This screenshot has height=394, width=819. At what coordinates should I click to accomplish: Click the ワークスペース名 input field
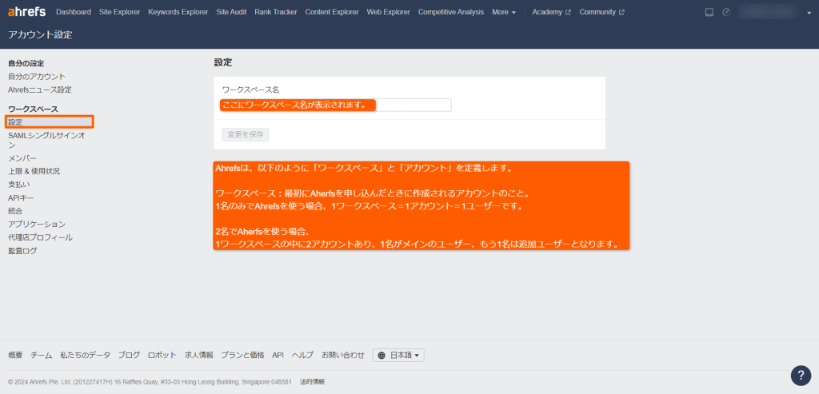[x=337, y=105]
